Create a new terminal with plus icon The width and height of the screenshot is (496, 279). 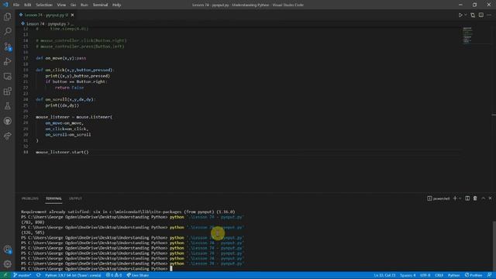click(x=455, y=198)
